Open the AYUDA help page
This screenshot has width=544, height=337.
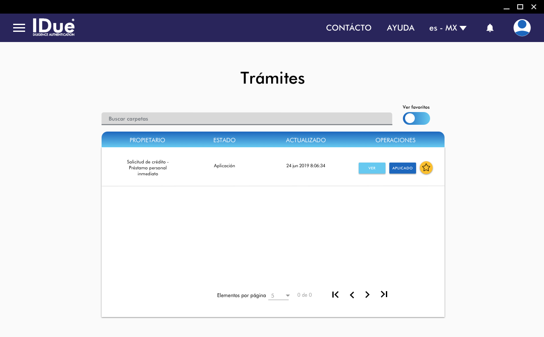(x=400, y=28)
